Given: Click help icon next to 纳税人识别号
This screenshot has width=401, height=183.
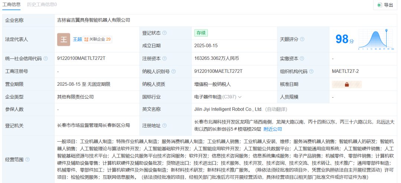Looking at the screenshot, I should coord(174,71).
